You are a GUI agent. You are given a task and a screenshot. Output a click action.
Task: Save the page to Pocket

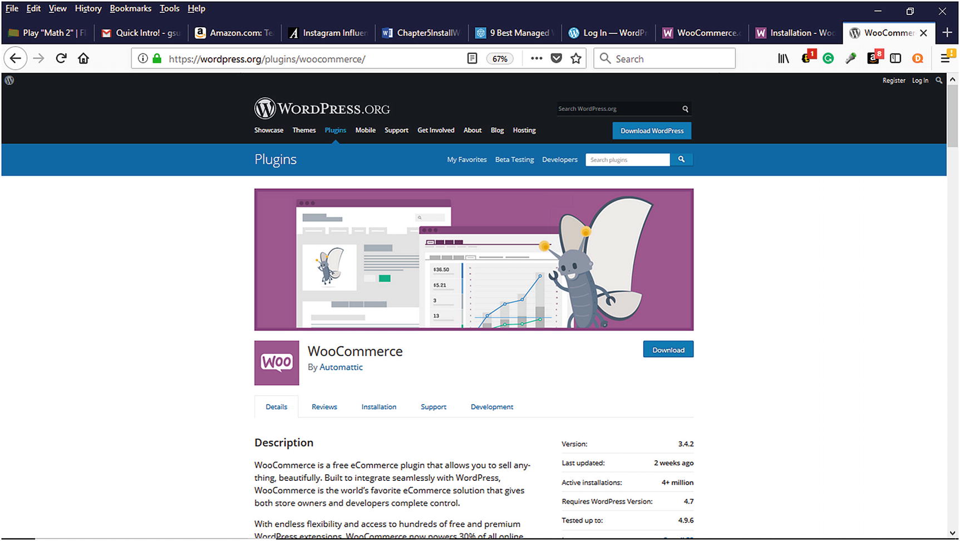556,58
